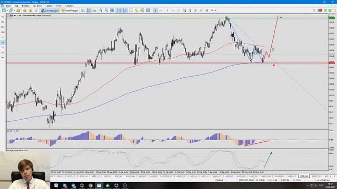Show the Market Watch window
Image resolution: width=337 pixels, height=189 pixels.
click(x=18, y=10)
